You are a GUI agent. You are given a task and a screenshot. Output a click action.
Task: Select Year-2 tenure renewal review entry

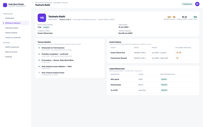pyautogui.click(x=53, y=73)
